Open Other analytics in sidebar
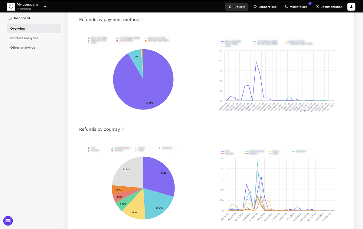Screen dimensions: 363x229 (x=23, y=47)
